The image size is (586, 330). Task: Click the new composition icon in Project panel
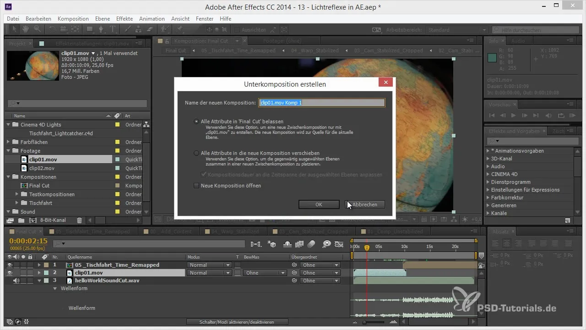(33, 220)
